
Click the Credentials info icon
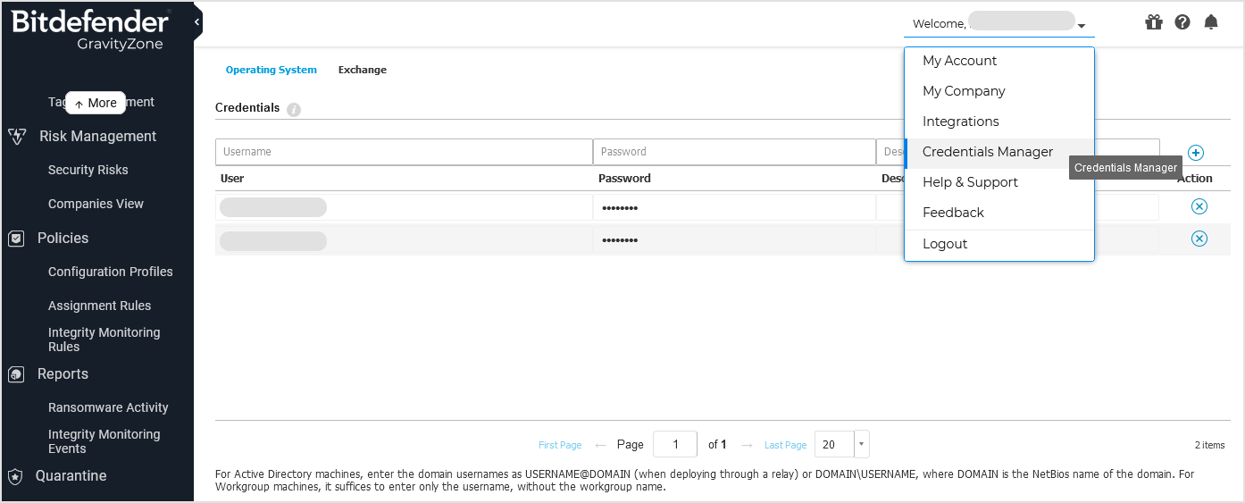pyautogui.click(x=294, y=109)
